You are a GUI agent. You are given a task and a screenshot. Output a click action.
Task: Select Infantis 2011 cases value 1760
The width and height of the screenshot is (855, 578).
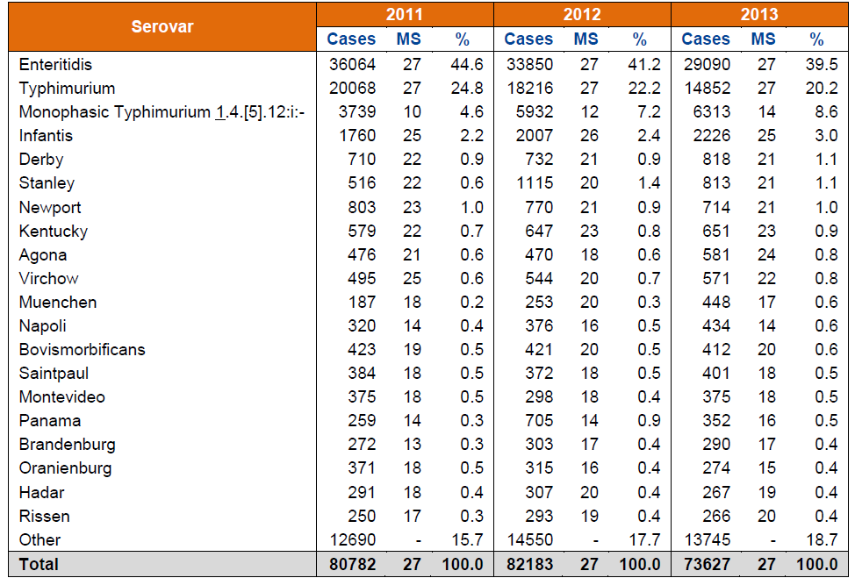(357, 136)
